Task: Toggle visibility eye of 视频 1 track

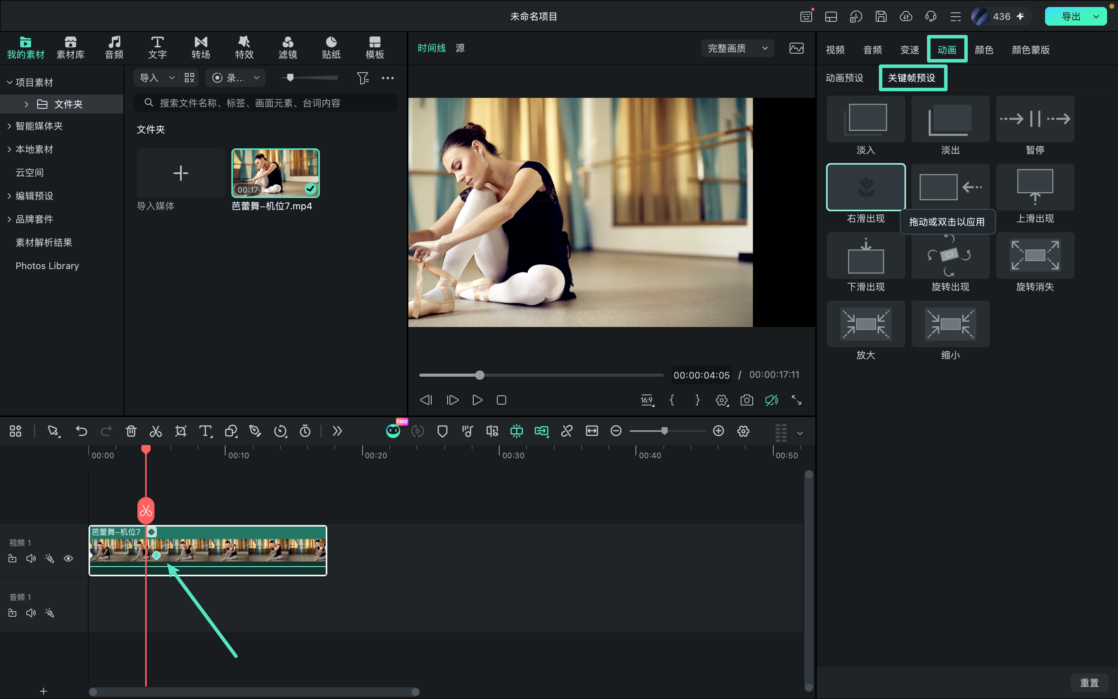Action: point(68,558)
